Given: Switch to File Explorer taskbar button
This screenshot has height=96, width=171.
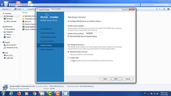Looking at the screenshot, I should [42, 94].
